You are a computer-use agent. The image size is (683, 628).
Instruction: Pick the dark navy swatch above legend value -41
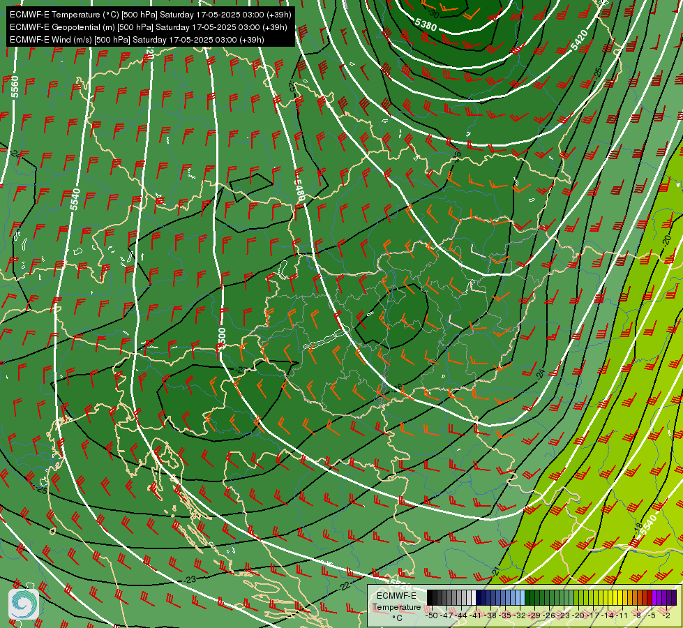[x=479, y=597]
